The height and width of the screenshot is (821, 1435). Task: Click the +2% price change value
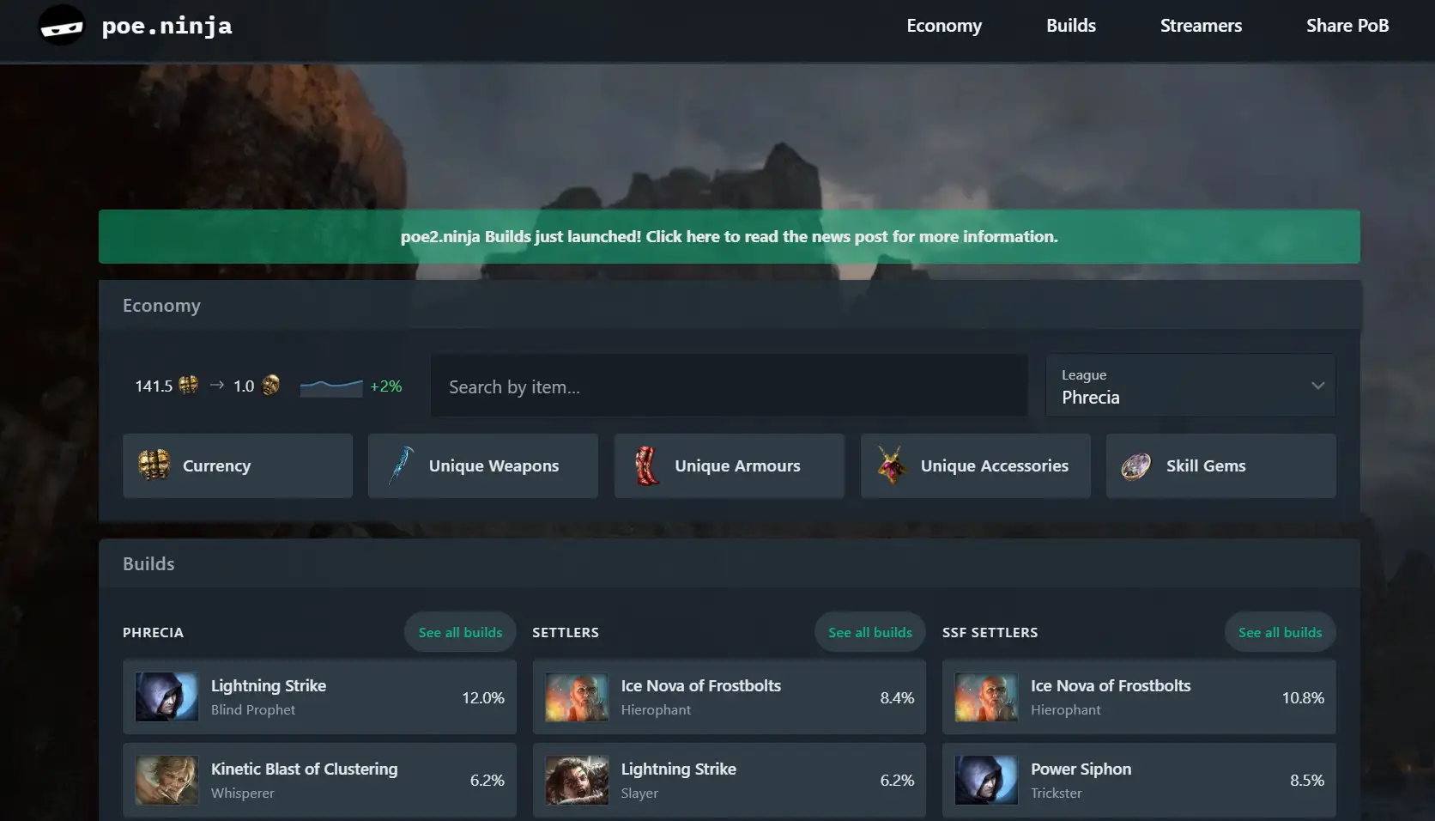click(386, 386)
